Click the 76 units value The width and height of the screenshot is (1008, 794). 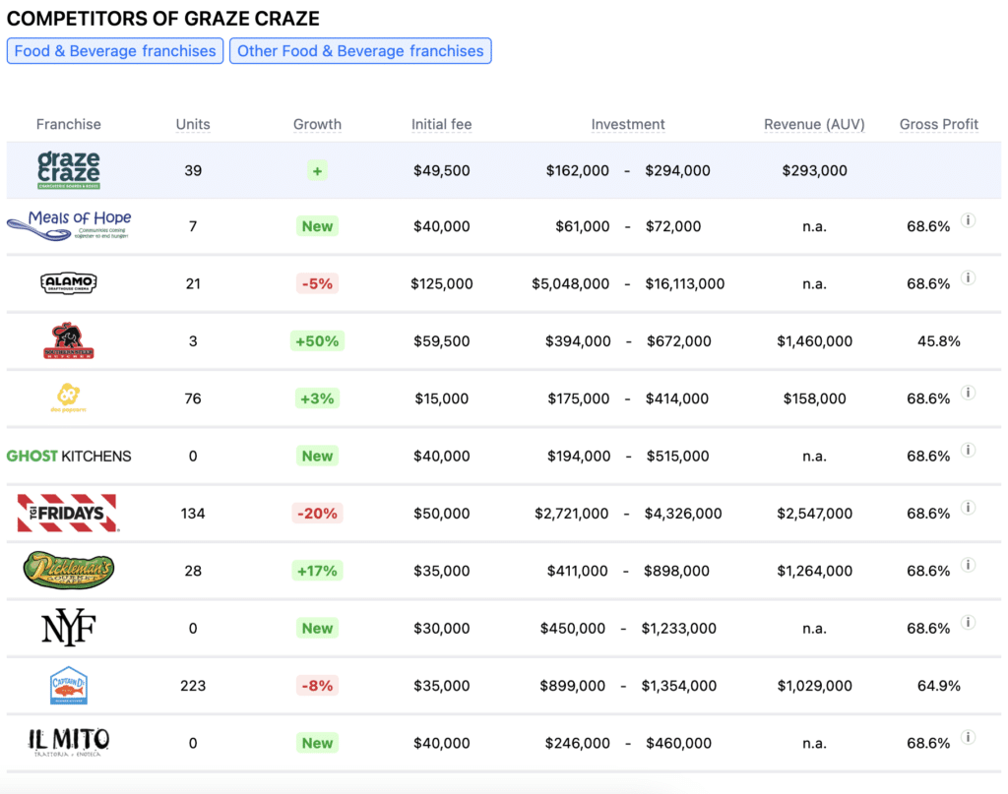[x=193, y=398]
